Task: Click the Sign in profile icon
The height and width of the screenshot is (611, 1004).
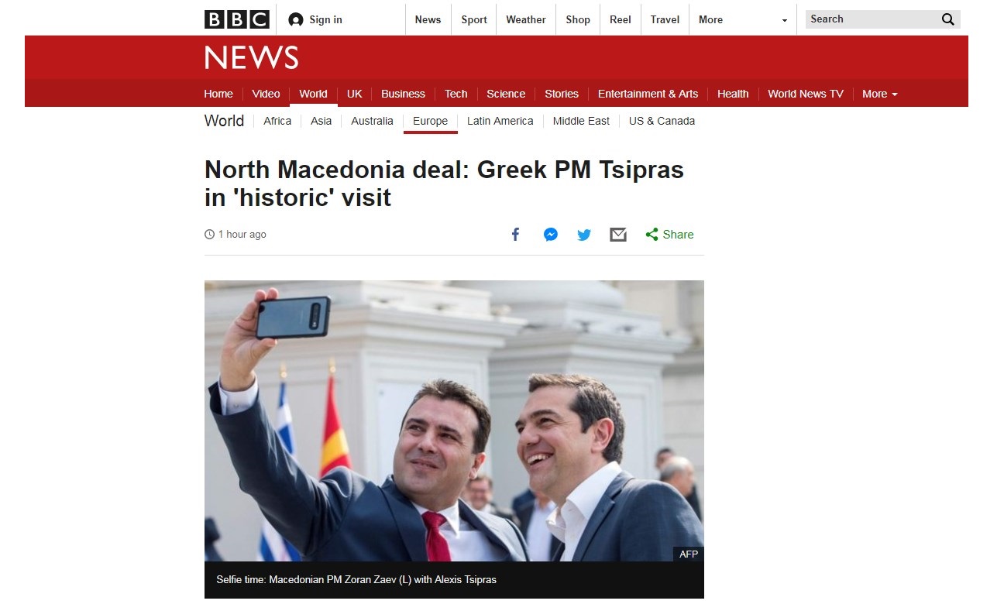Action: (295, 20)
